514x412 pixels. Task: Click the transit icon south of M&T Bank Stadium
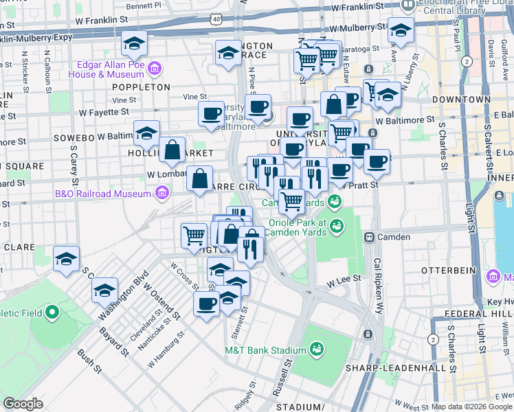(x=368, y=334)
